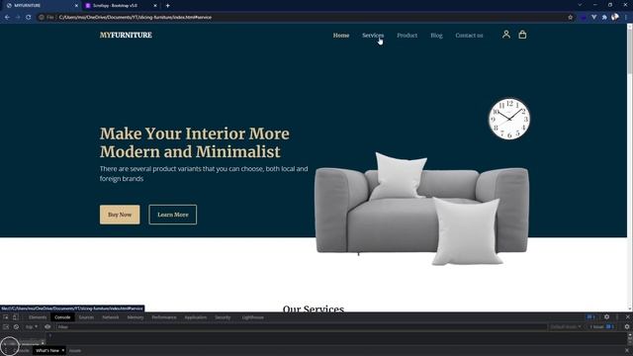Click the wall clock image
Screen dimensions: 633x356
click(509, 119)
